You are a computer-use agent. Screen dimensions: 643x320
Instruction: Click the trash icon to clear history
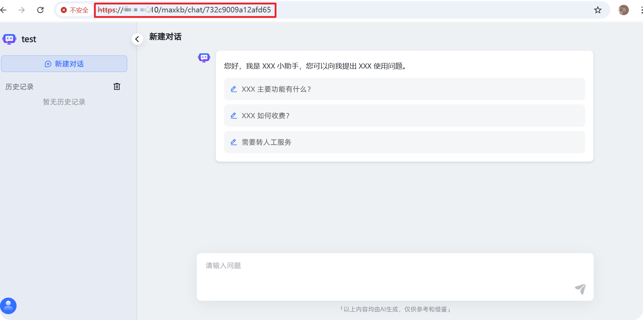point(117,86)
